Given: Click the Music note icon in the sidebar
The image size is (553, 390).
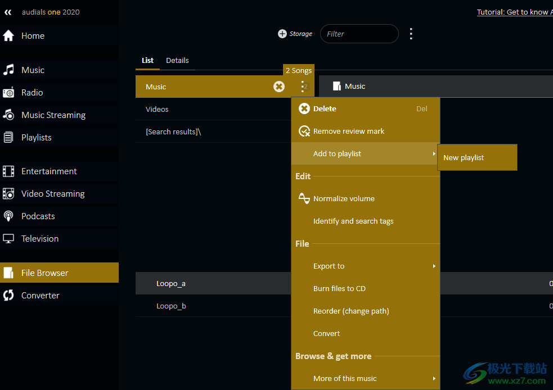Looking at the screenshot, I should (x=8, y=70).
